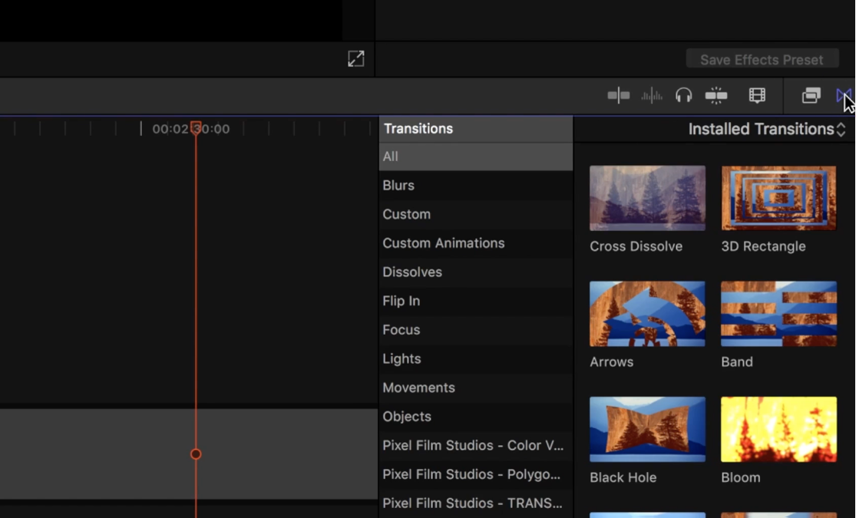
Task: Pick the Arrows transition thumbnail
Action: click(x=647, y=314)
